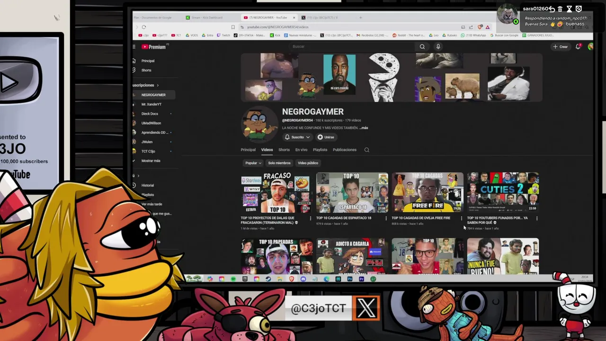Toggle the Video público filter chip
606x341 pixels.
point(308,163)
